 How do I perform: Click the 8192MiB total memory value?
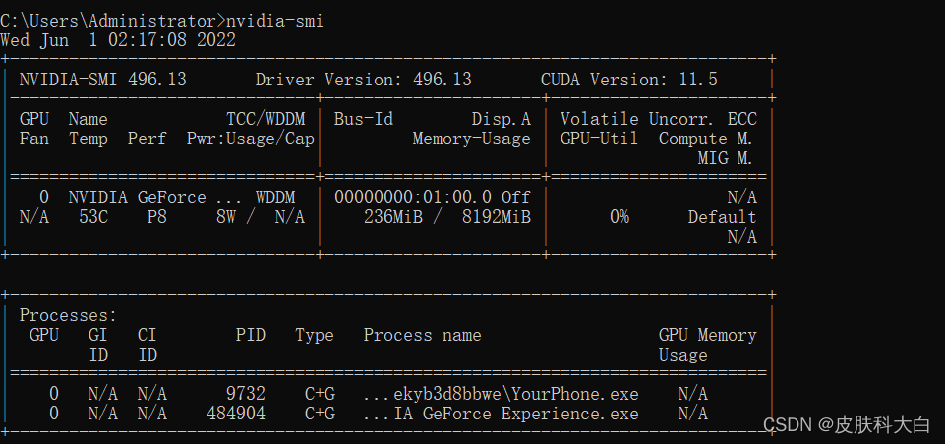coord(496,217)
